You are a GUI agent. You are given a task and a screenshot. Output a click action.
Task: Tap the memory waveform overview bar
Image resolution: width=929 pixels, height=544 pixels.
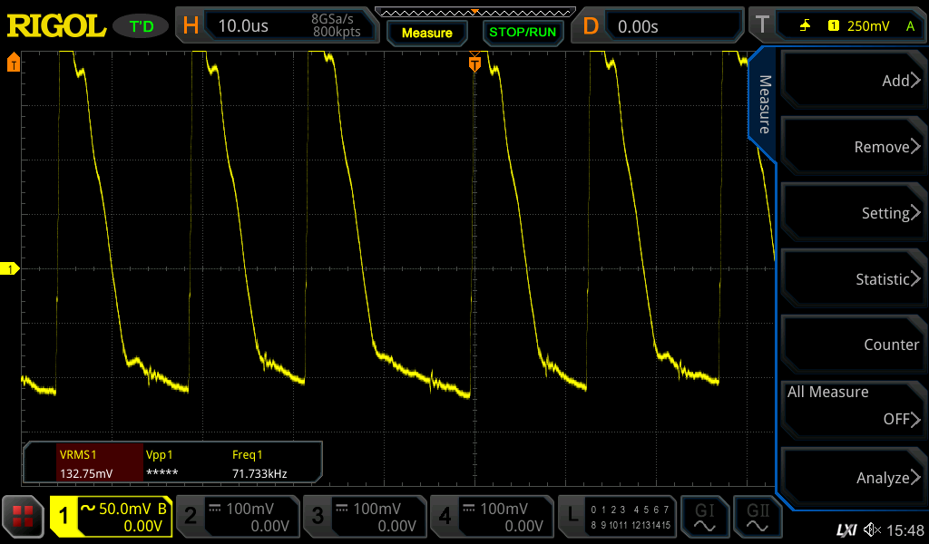(474, 13)
